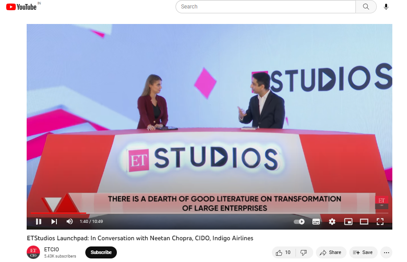Click the 5.43K subscribers text
This screenshot has width=407, height=262.
pos(60,256)
